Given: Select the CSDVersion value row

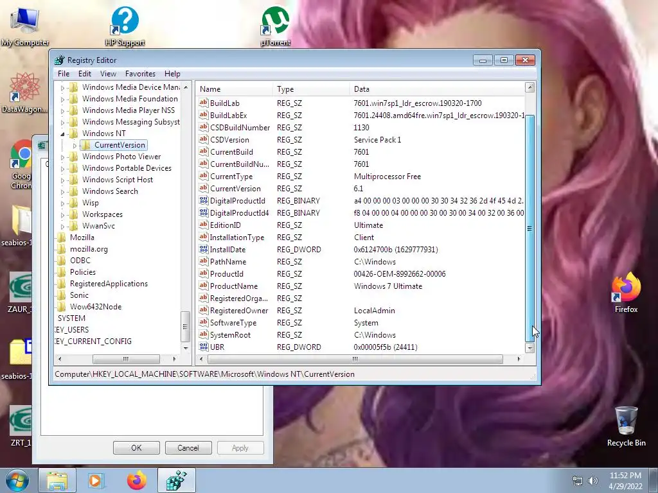Looking at the screenshot, I should [360, 139].
